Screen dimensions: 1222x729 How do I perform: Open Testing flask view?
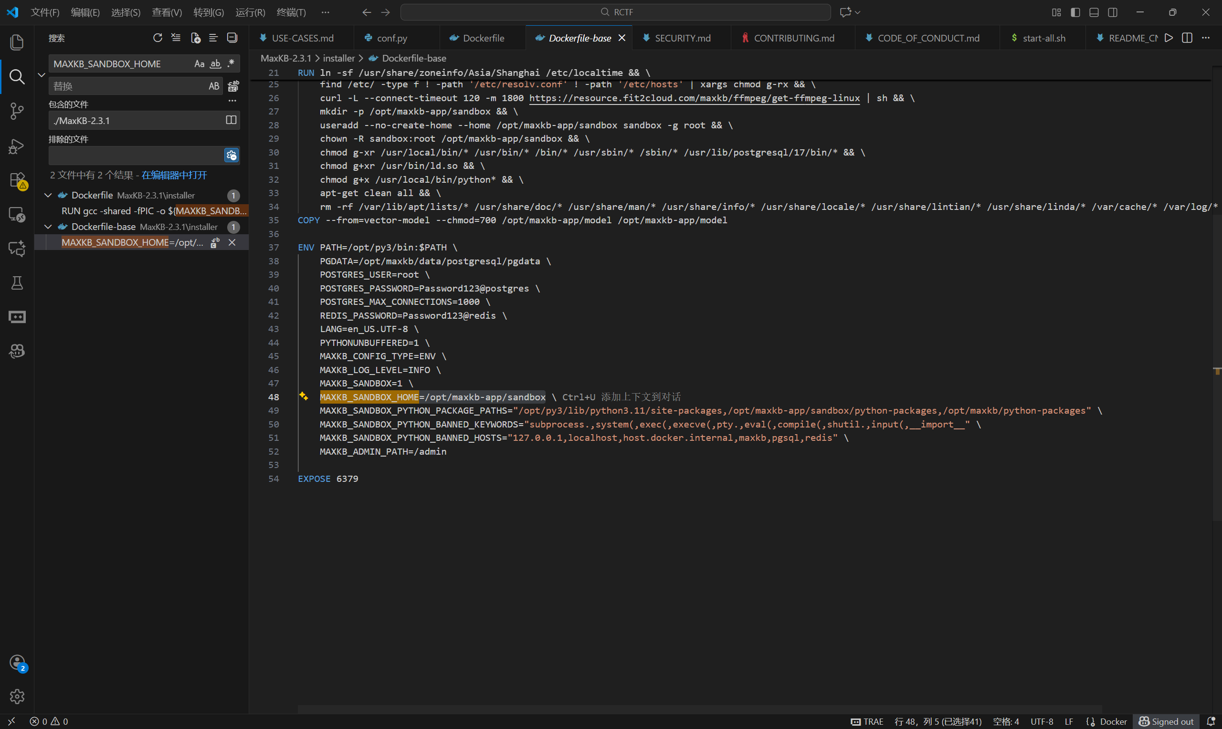point(17,283)
